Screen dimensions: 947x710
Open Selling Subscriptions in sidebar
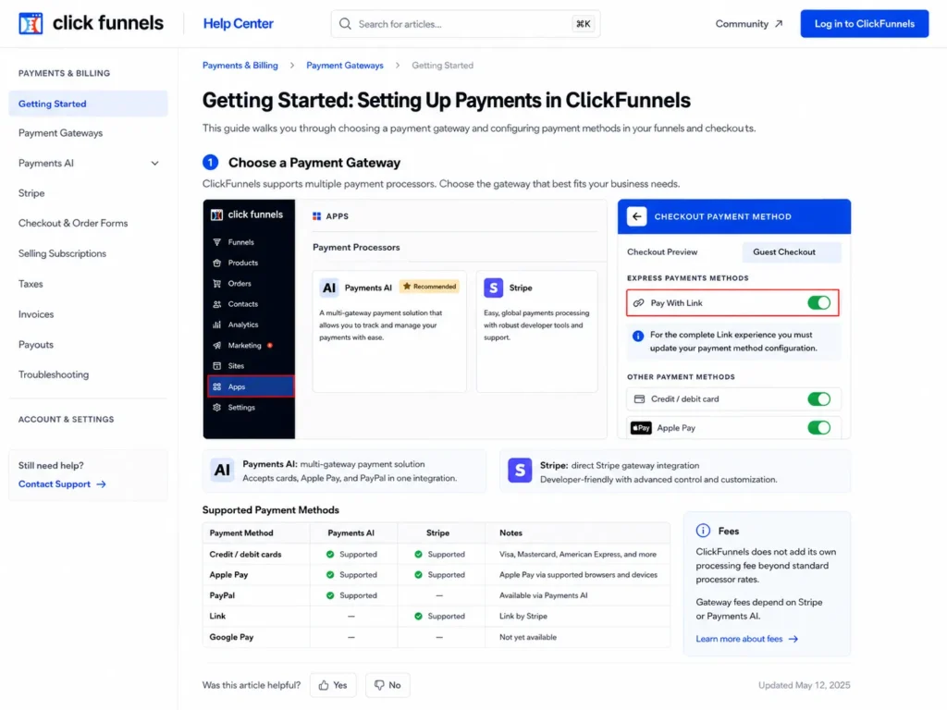(62, 253)
